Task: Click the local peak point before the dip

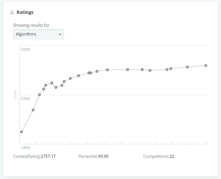Action: tap(52, 83)
